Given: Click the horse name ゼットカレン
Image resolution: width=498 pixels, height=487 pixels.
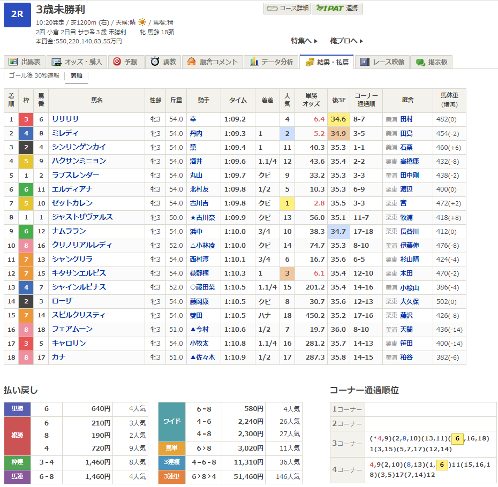Looking at the screenshot, I should point(72,203).
